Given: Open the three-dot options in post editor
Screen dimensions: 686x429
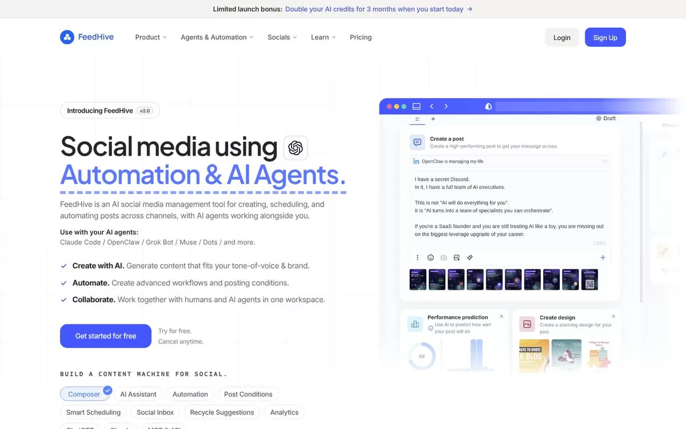Looking at the screenshot, I should pos(417,257).
